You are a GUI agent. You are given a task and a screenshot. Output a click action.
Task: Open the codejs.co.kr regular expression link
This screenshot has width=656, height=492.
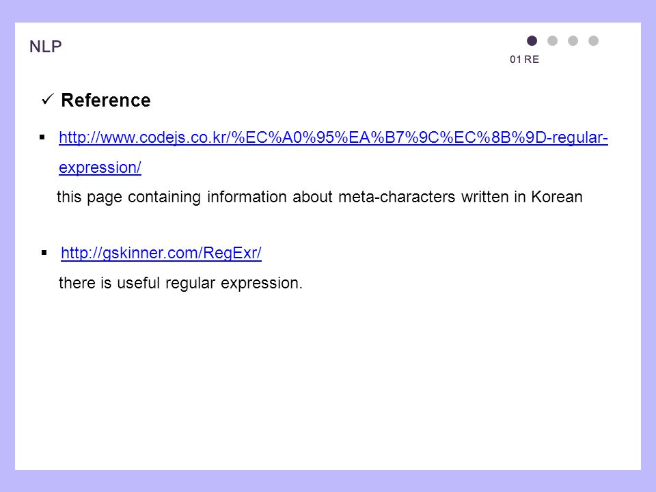tap(333, 137)
